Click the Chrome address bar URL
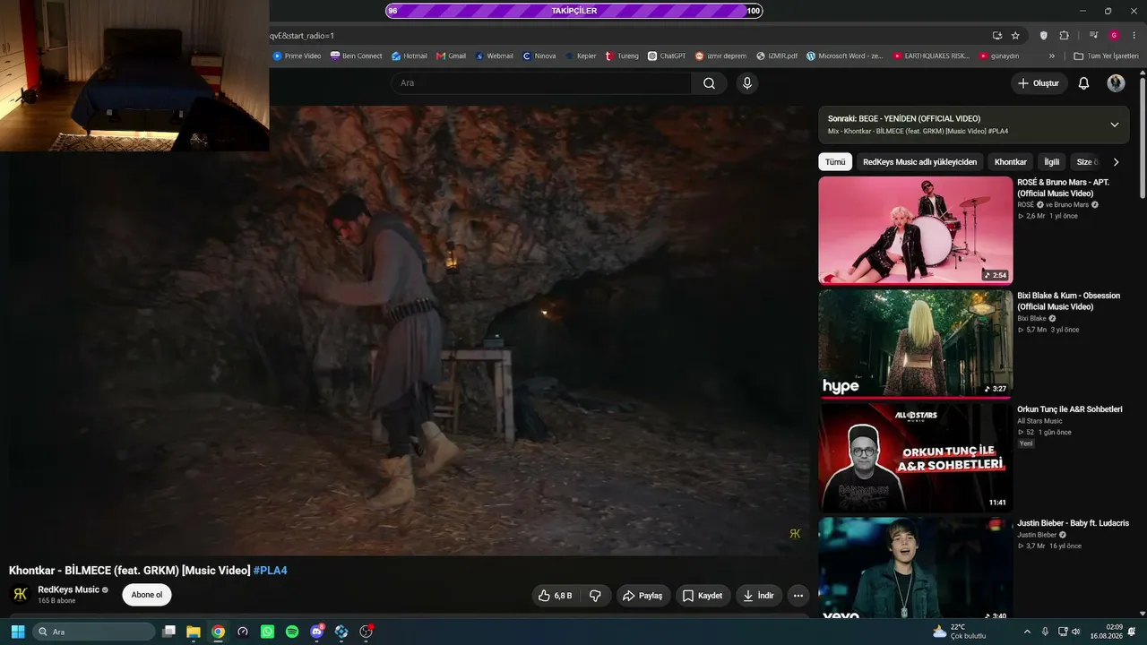Viewport: 1147px width, 645px height. coord(302,36)
